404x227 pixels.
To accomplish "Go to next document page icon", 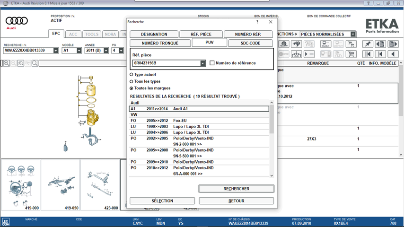I will [393, 44].
